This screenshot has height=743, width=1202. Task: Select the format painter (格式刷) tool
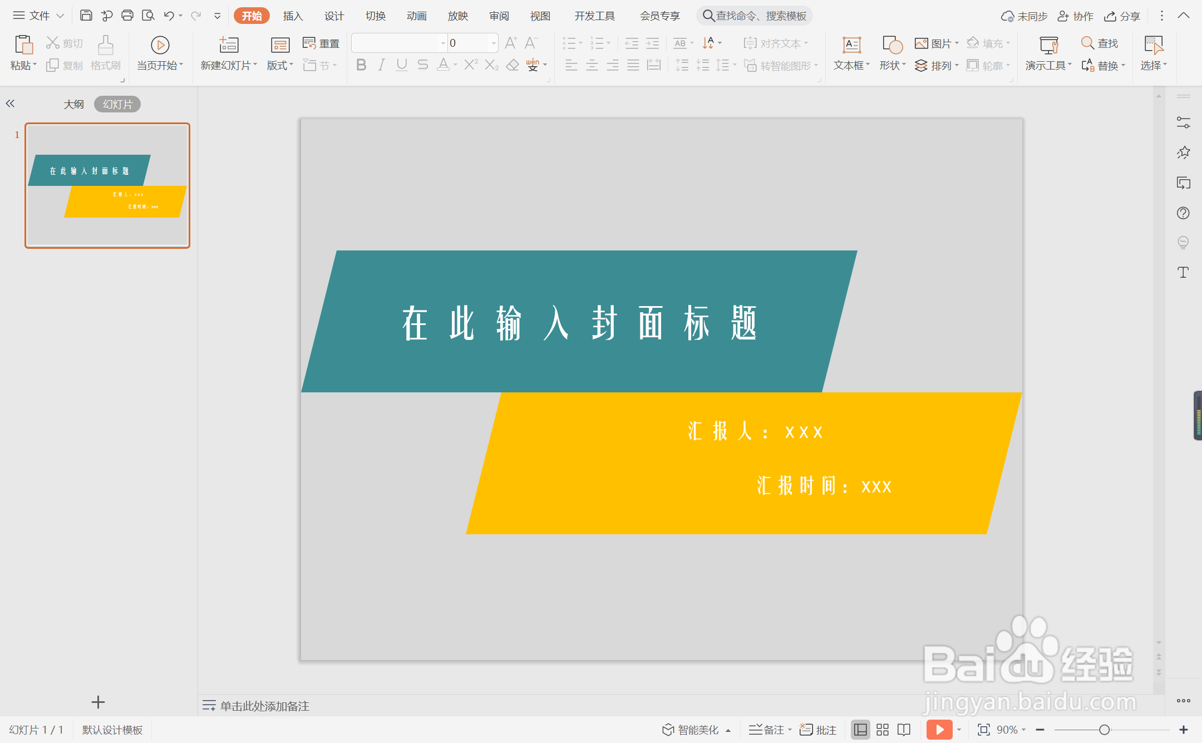106,53
